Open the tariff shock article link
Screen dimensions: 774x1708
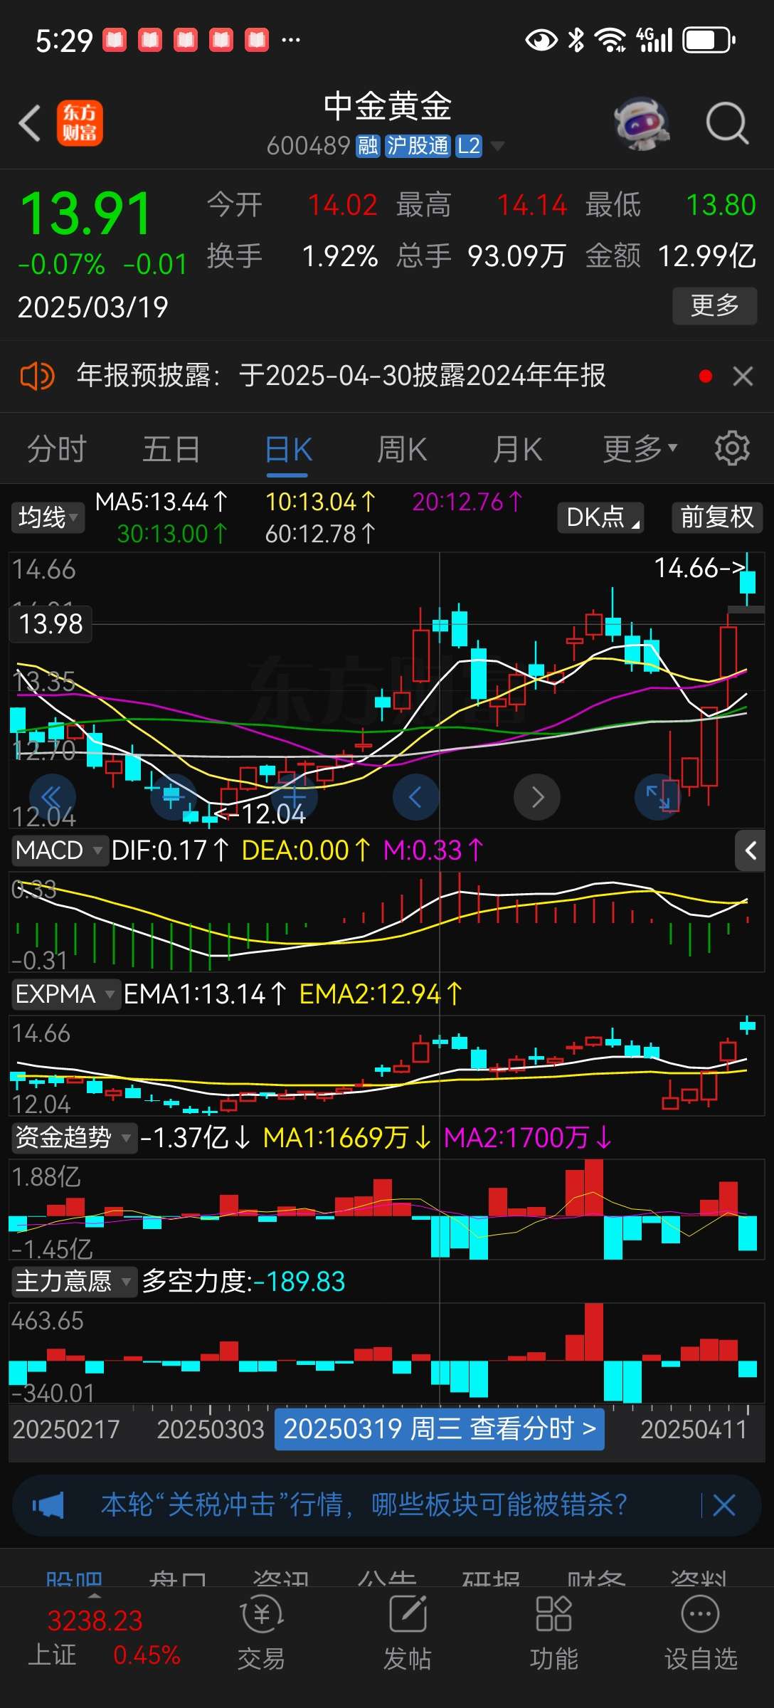click(364, 1505)
